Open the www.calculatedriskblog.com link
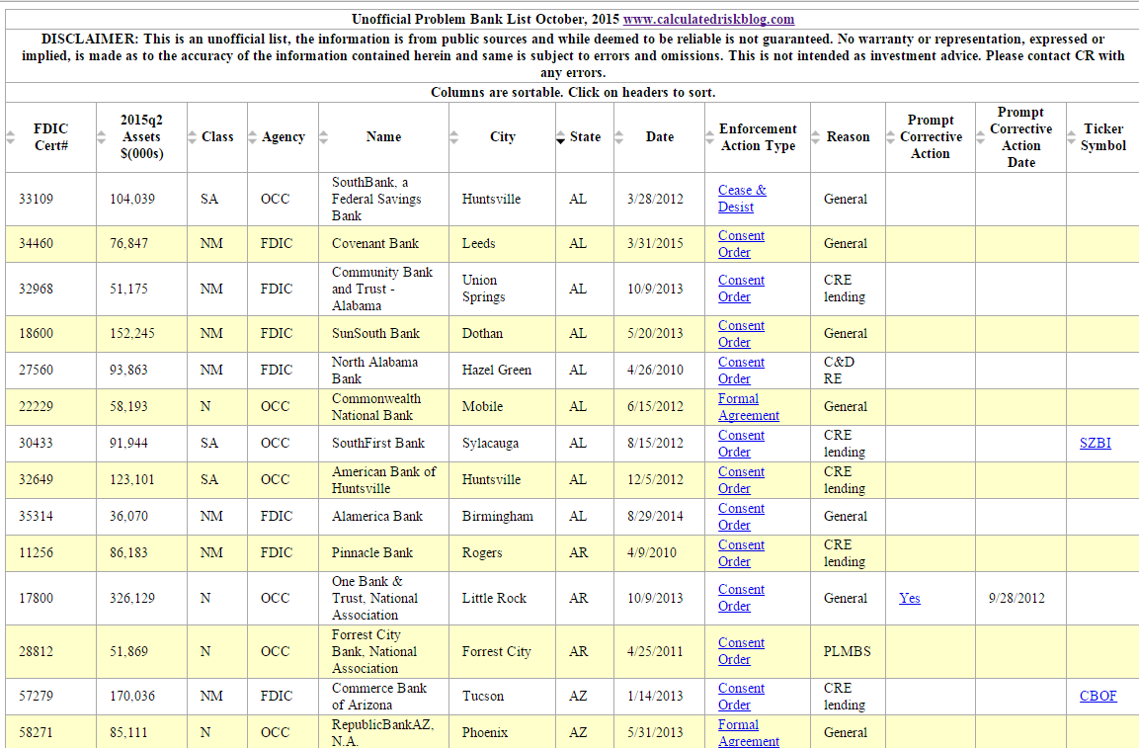This screenshot has width=1139, height=748. coord(708,20)
